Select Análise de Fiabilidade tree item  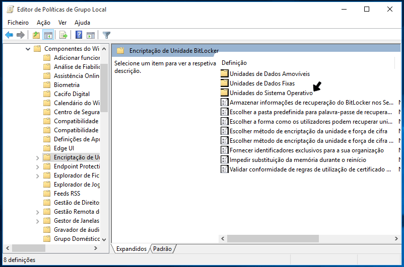click(x=77, y=66)
